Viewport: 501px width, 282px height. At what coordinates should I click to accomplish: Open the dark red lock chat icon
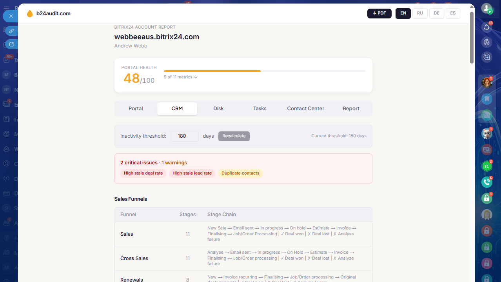pos(486,231)
